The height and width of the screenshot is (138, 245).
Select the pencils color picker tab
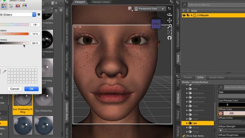pos(24,6)
